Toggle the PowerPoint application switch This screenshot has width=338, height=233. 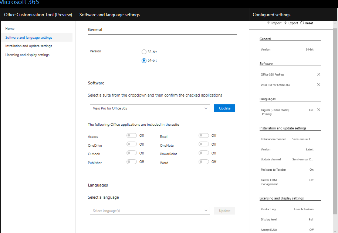[x=204, y=153]
